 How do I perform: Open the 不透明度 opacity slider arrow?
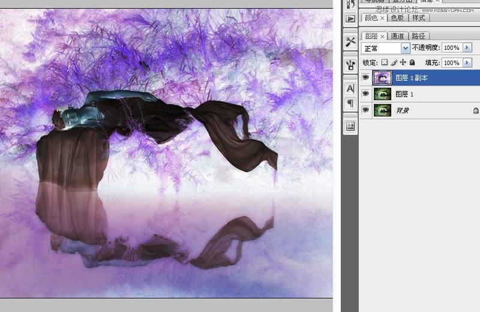point(467,47)
